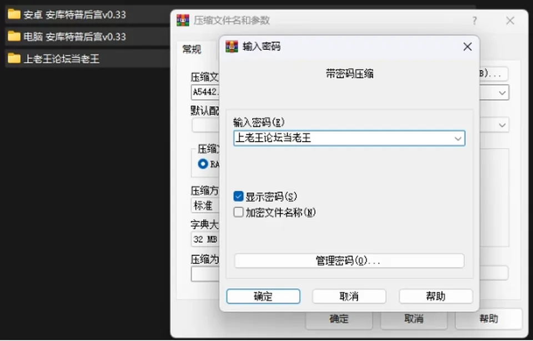Click WinRAR icon in 输入密码 dialog title
Image resolution: width=533 pixels, height=341 pixels.
coord(232,46)
